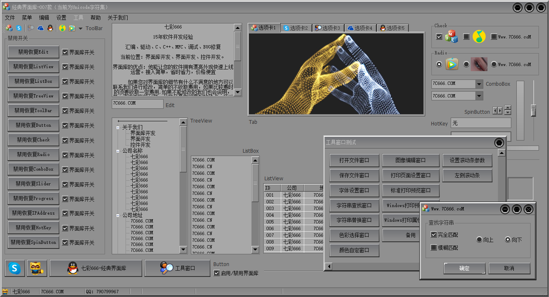Screen dimensions: 549x297
Task: Click the MFC cubes icon in toolbar
Action: point(10,28)
